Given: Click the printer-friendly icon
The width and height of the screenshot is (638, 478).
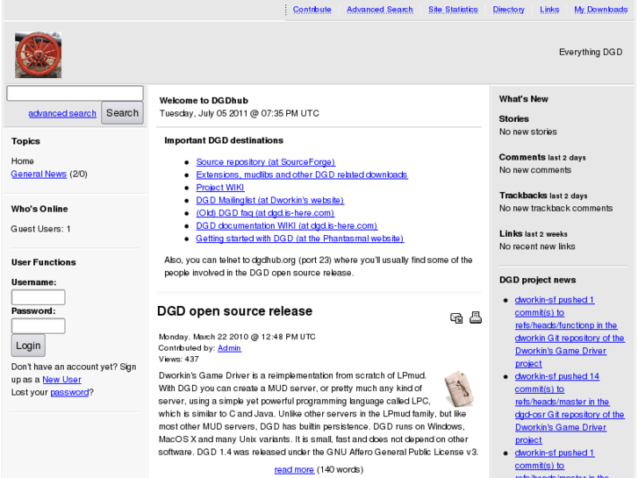Looking at the screenshot, I should (476, 317).
